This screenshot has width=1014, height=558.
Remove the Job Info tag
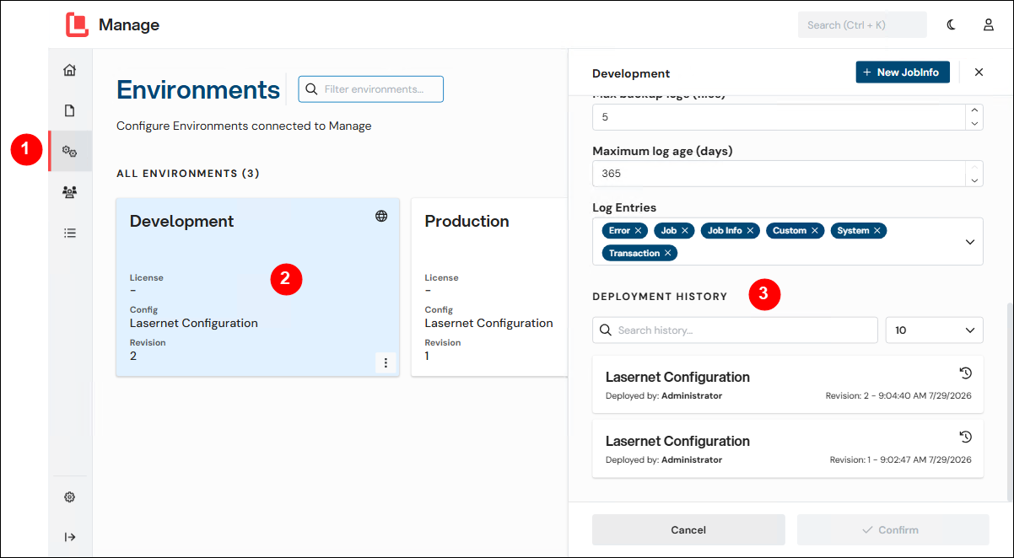click(x=750, y=231)
